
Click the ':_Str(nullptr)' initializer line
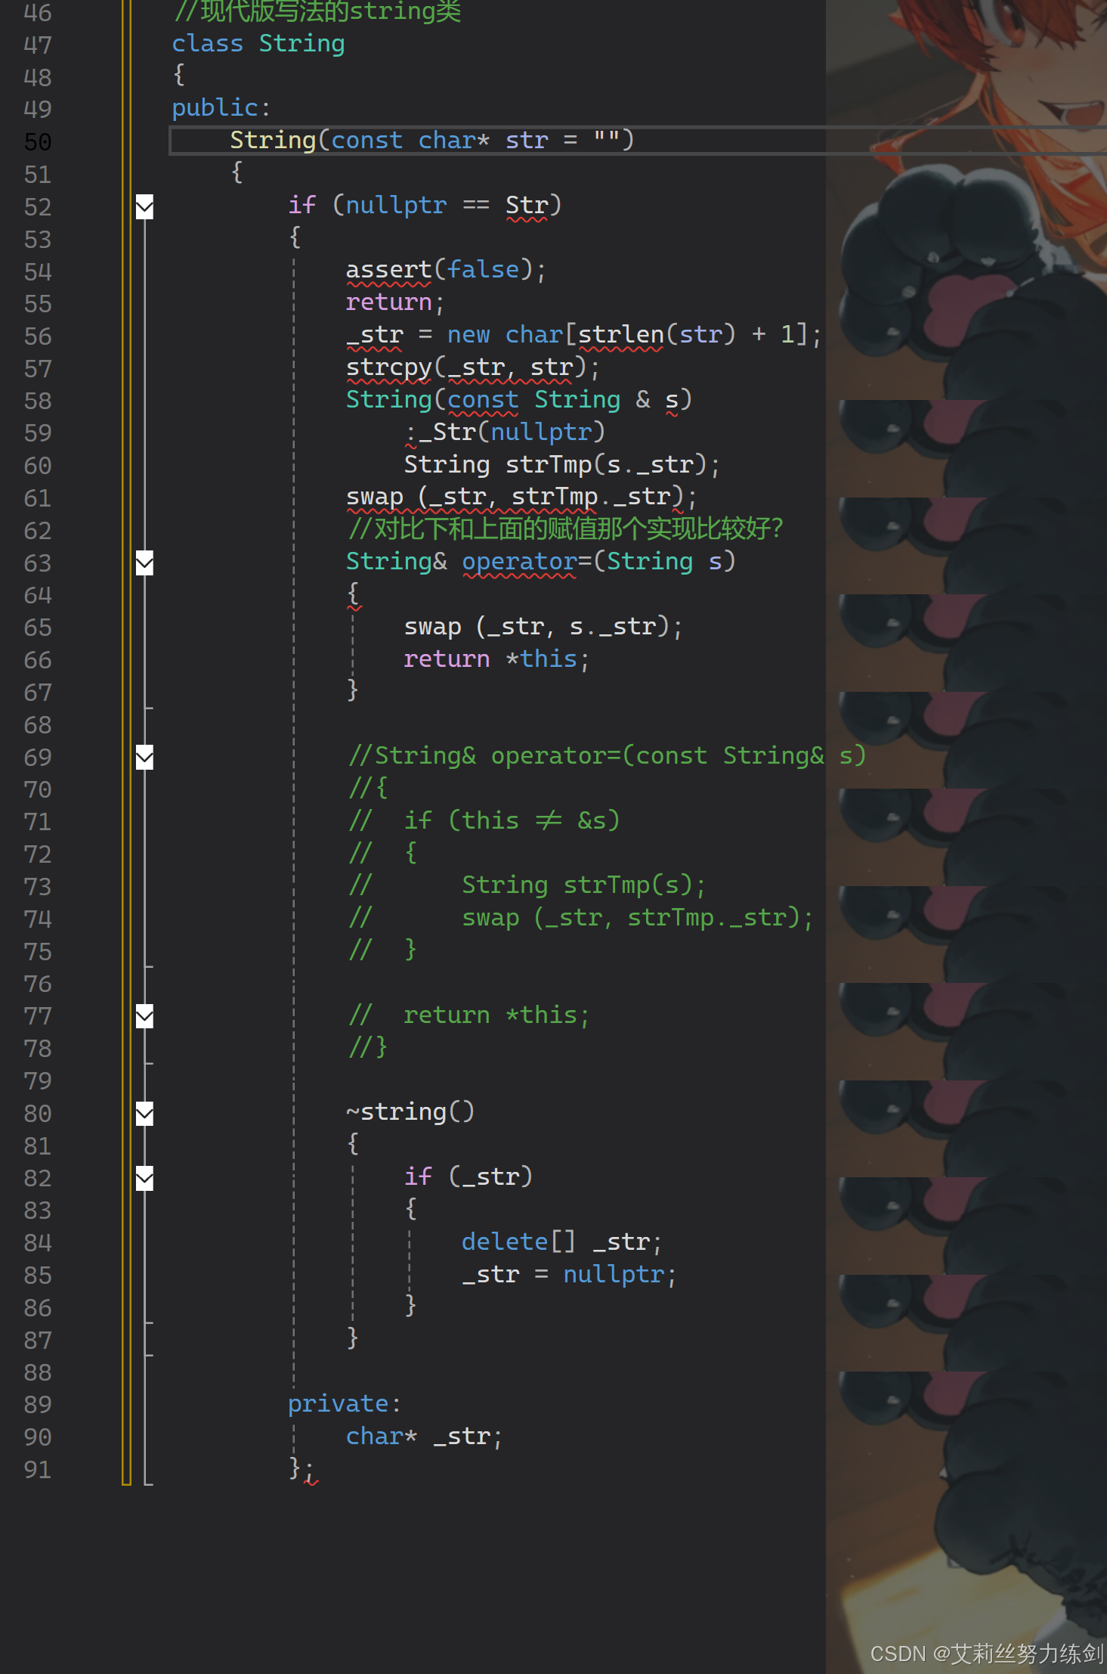[505, 432]
